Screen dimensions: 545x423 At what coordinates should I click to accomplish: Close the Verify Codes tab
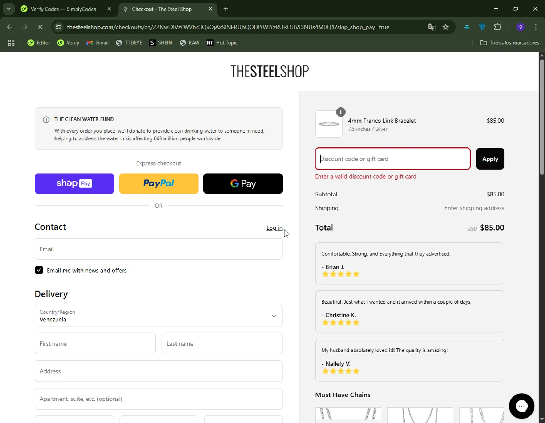point(109,9)
